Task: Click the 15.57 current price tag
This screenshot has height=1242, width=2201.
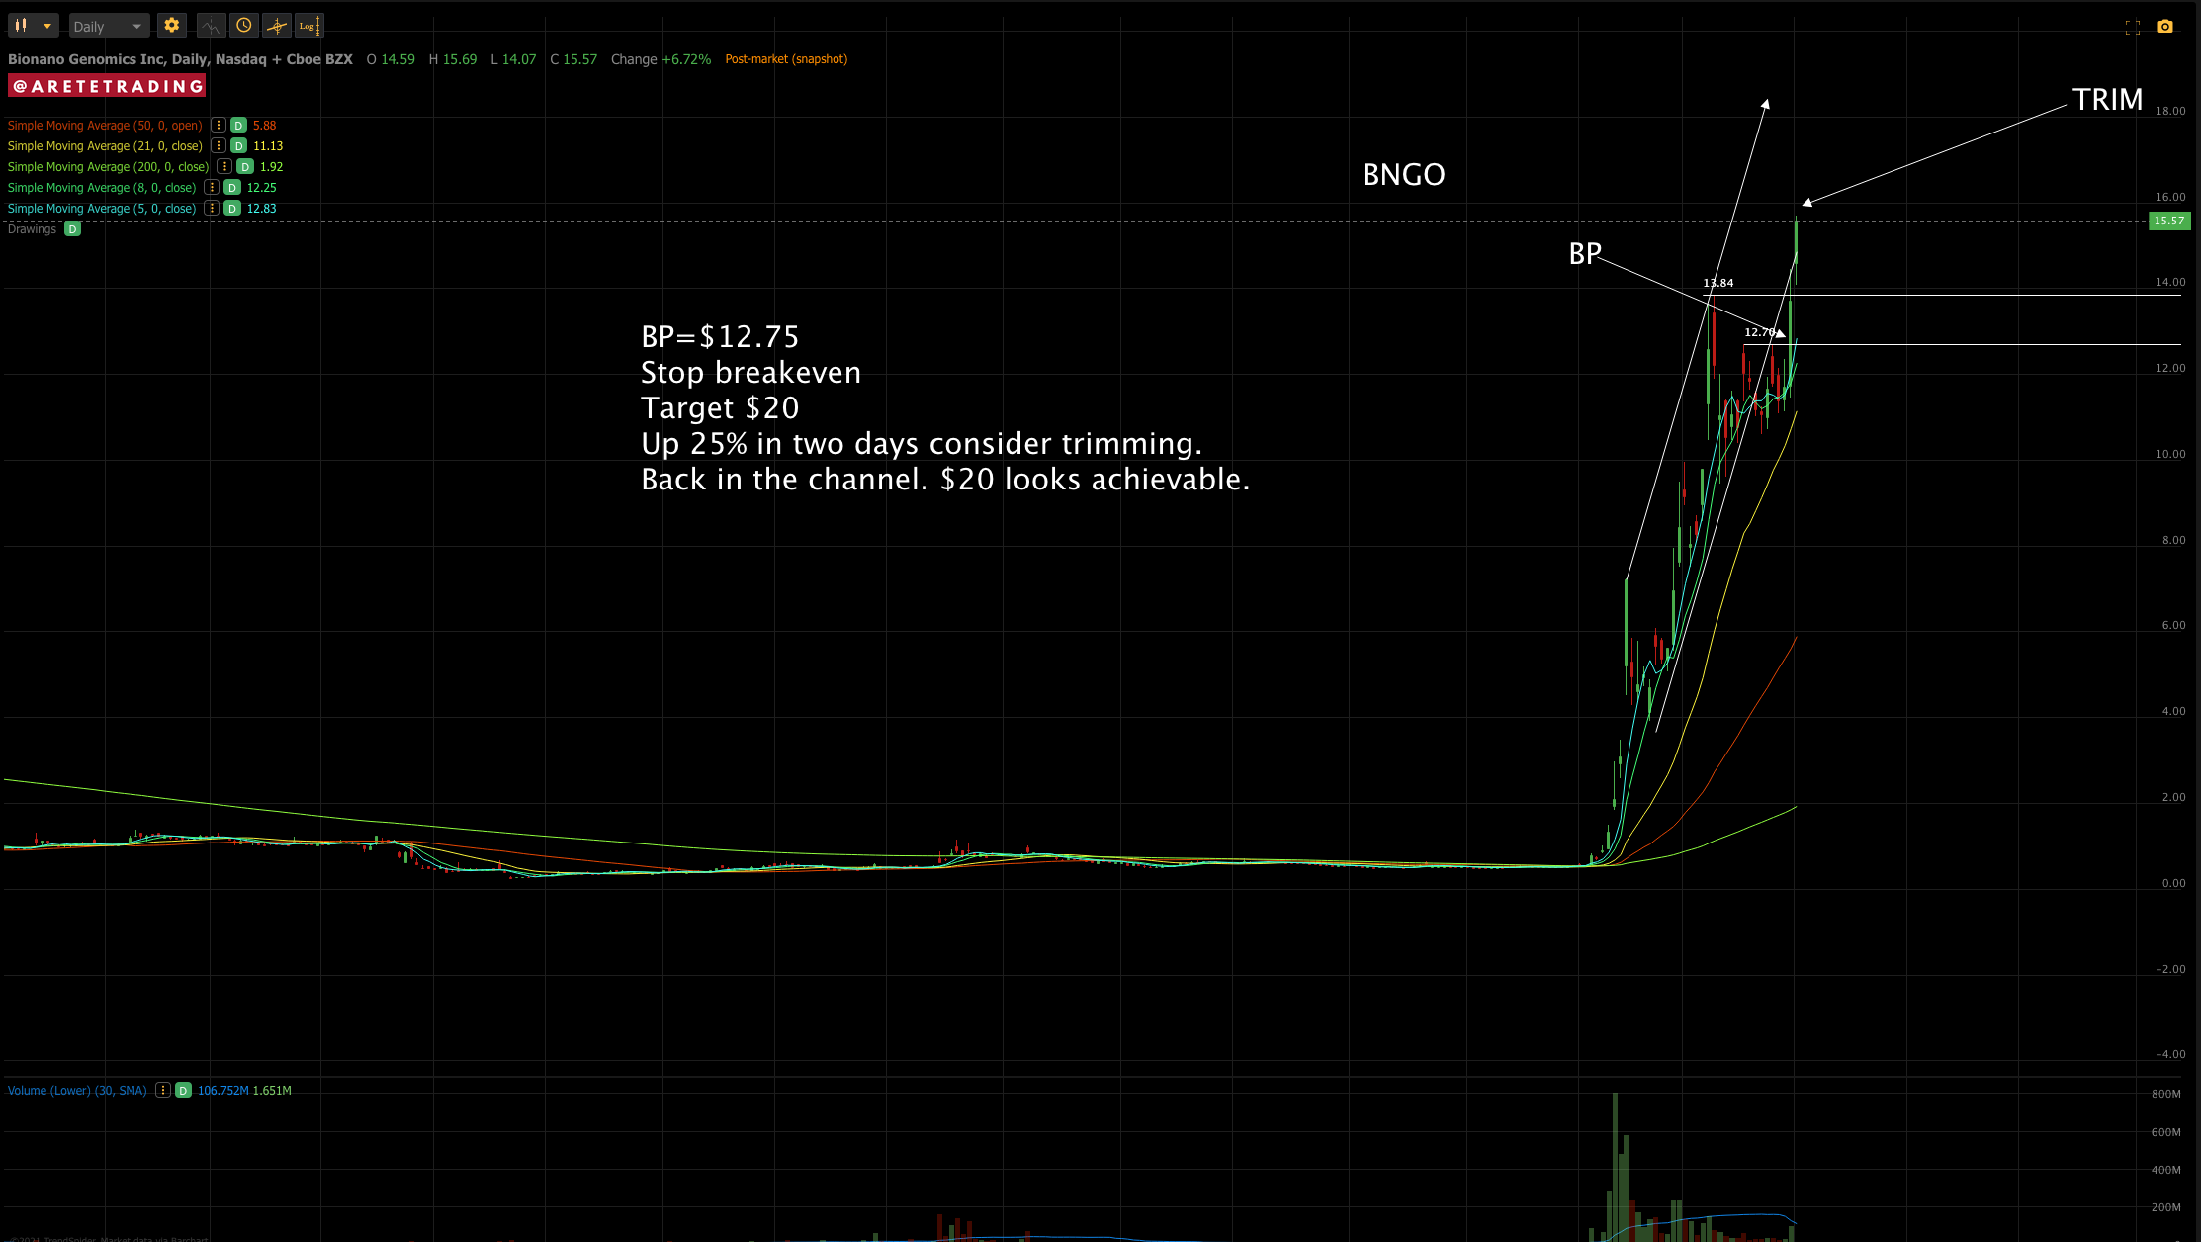Action: tap(2169, 221)
